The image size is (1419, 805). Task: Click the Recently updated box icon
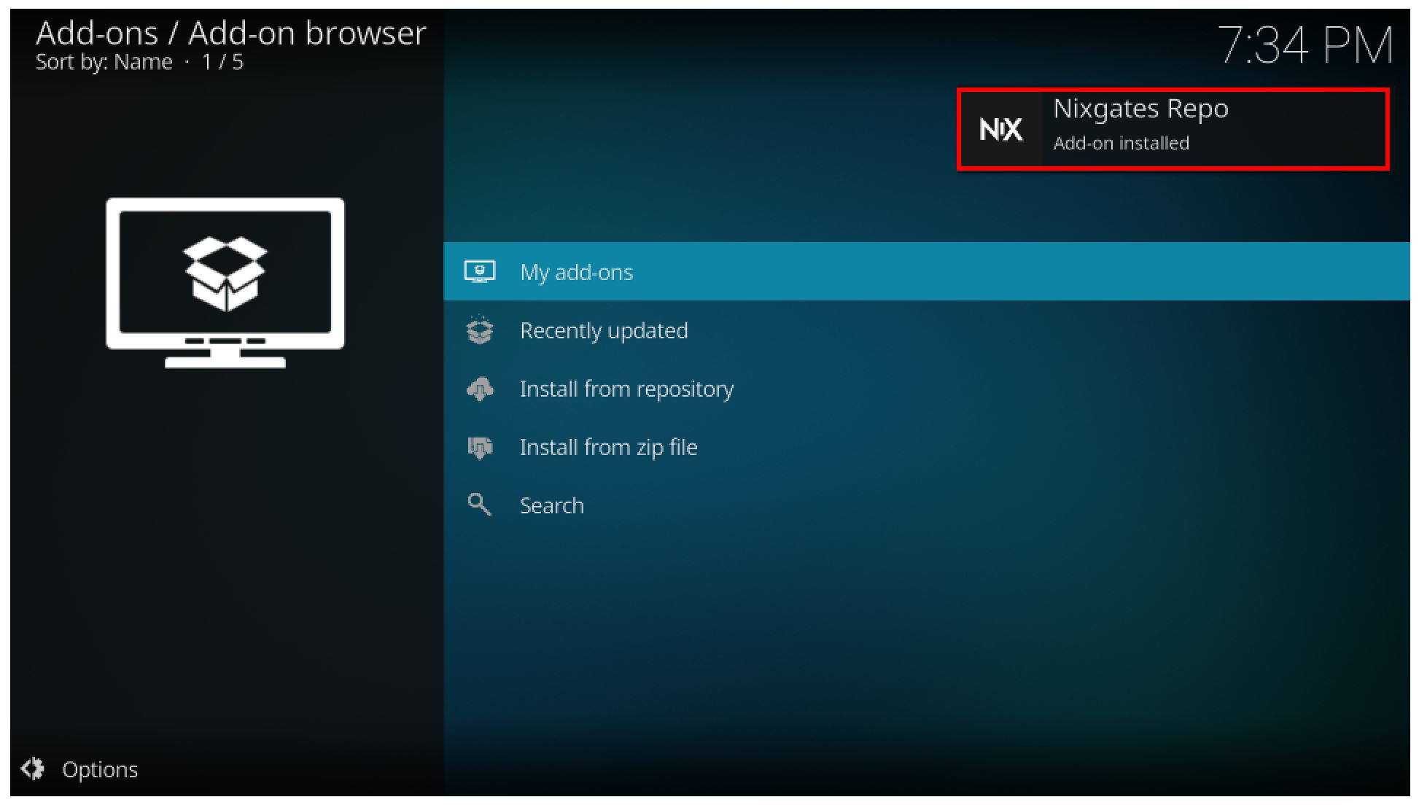click(x=480, y=330)
